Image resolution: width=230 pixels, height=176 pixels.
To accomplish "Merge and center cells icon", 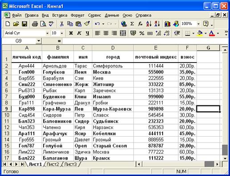I will [123, 33].
